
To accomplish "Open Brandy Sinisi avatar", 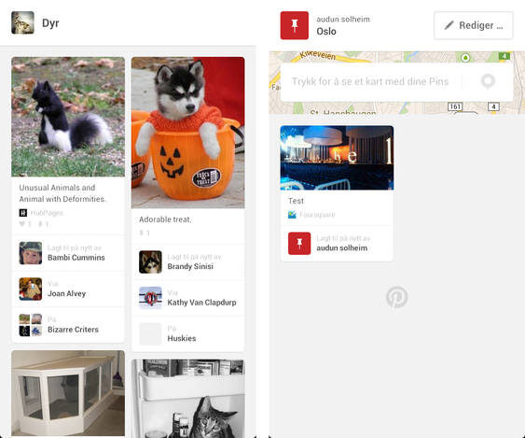I will [x=150, y=261].
